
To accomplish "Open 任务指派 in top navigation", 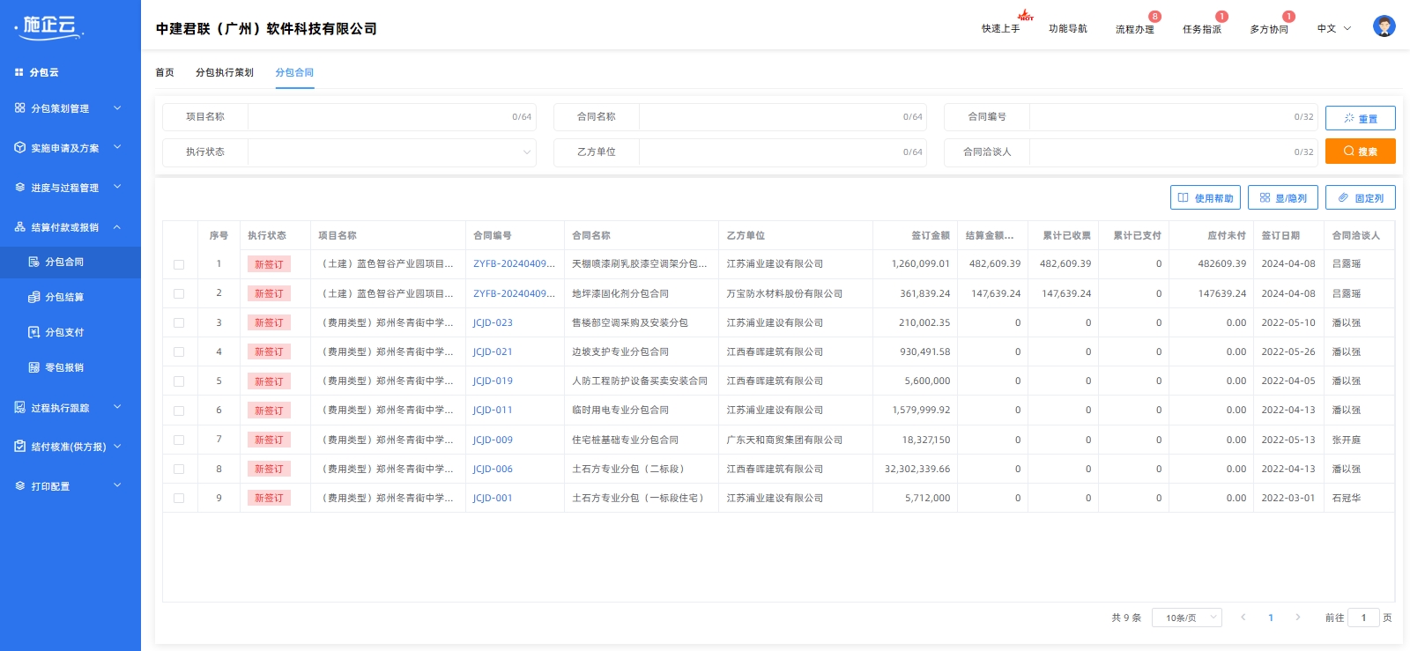I will pos(1201,29).
